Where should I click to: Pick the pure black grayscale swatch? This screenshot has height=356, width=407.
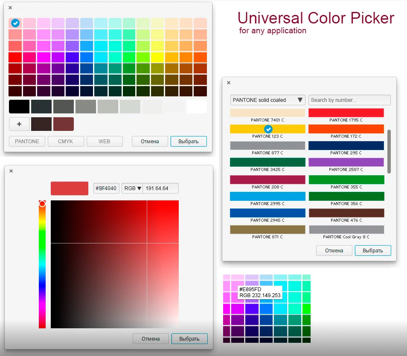coord(19,107)
